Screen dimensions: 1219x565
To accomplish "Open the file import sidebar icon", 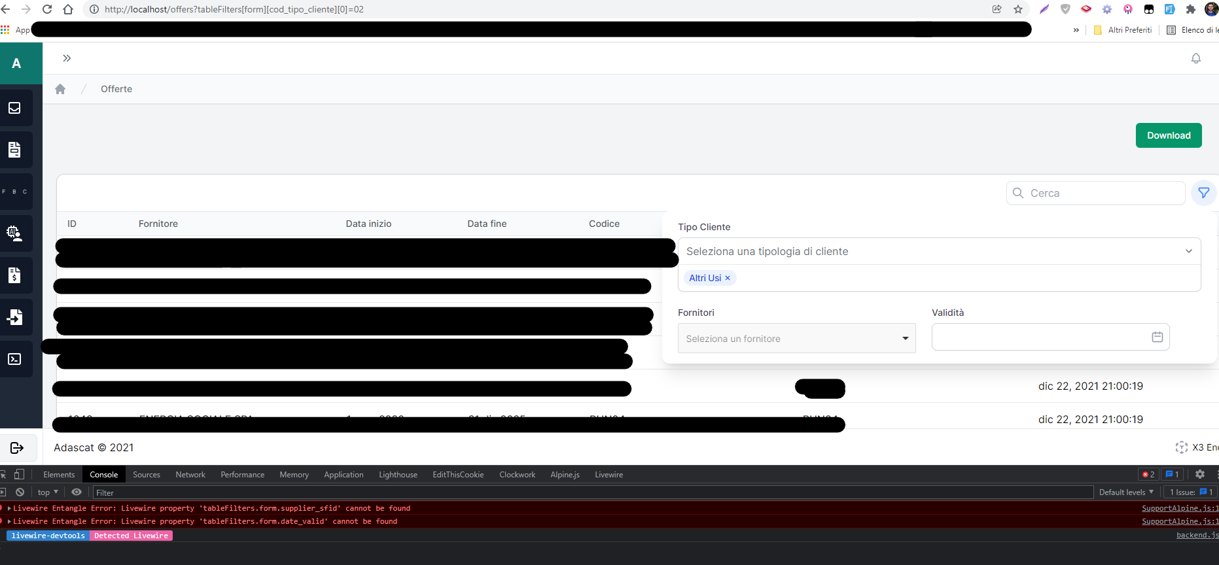I will click(14, 317).
